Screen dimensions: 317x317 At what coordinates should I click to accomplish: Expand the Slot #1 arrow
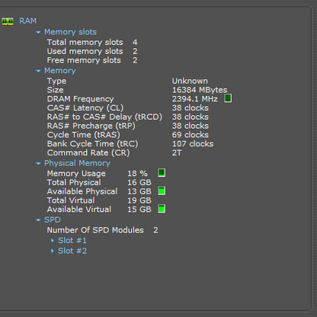pyautogui.click(x=53, y=241)
